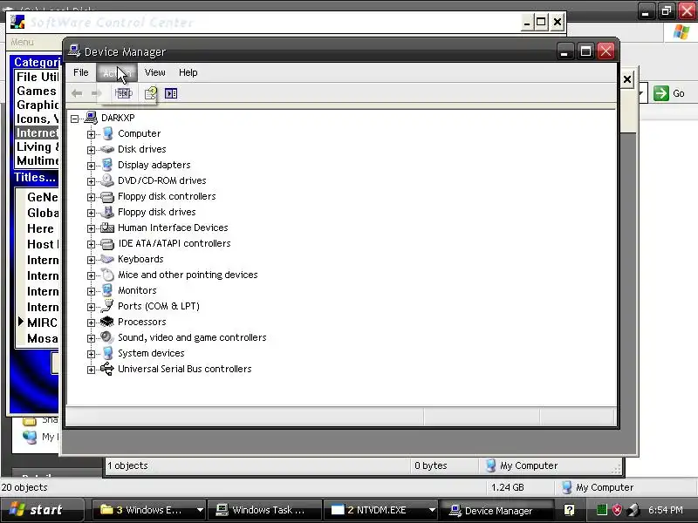This screenshot has width=698, height=523.
Task: Click the Back arrow toolbar icon
Action: coord(77,93)
